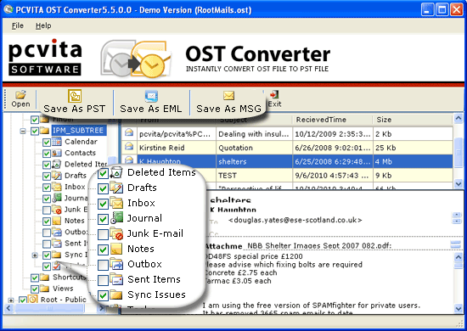Uncheck the Views folder checkbox

(35, 289)
